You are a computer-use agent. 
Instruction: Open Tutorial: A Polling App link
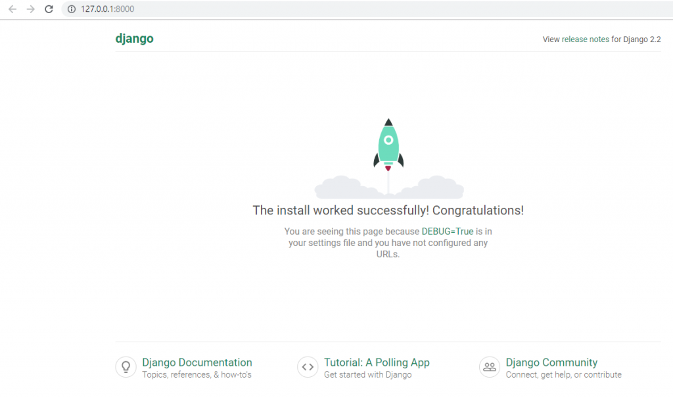click(x=377, y=362)
